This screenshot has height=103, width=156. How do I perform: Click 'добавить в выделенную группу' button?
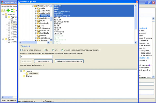(69, 61)
